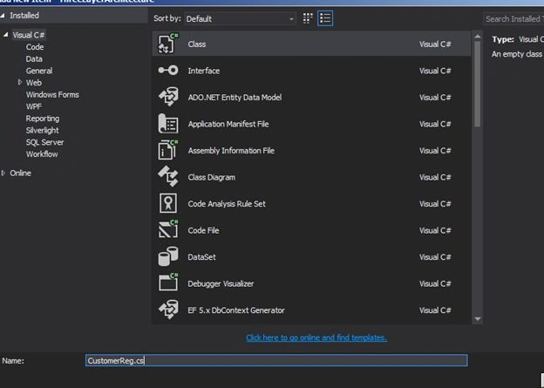Switch to small icons grid view
Viewport: 544px width, 388px height.
coord(308,18)
